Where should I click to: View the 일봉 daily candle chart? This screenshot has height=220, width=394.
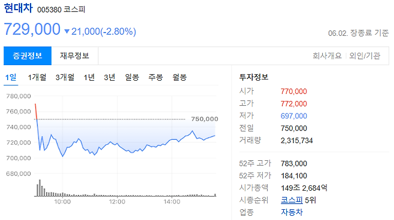click(x=132, y=77)
